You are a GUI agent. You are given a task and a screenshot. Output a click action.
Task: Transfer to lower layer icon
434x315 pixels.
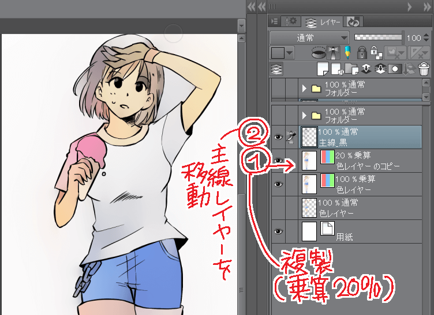pyautogui.click(x=366, y=69)
